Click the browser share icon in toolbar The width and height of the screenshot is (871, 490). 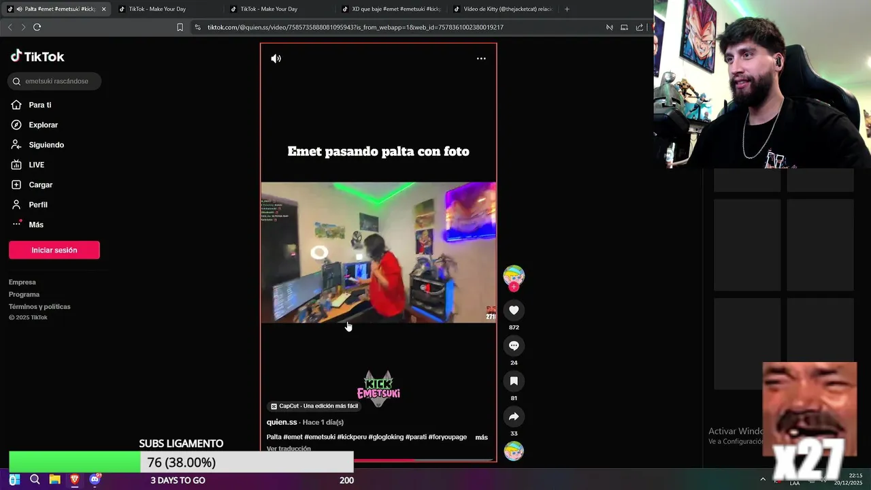coord(640,27)
